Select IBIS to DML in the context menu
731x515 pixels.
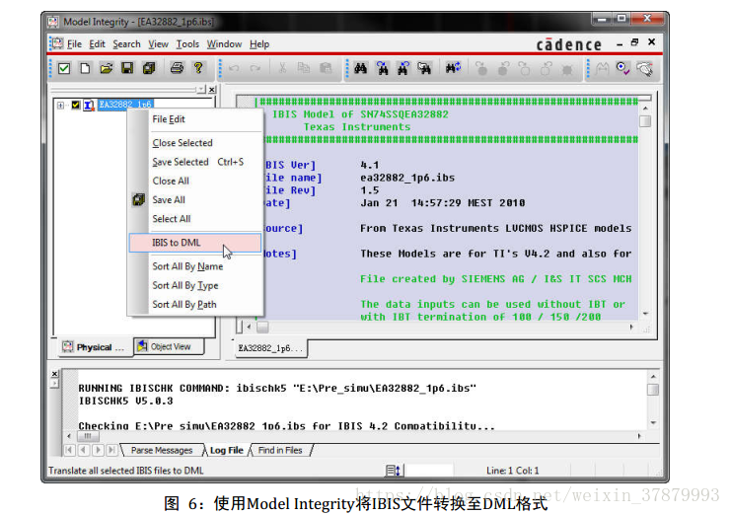[x=195, y=243]
